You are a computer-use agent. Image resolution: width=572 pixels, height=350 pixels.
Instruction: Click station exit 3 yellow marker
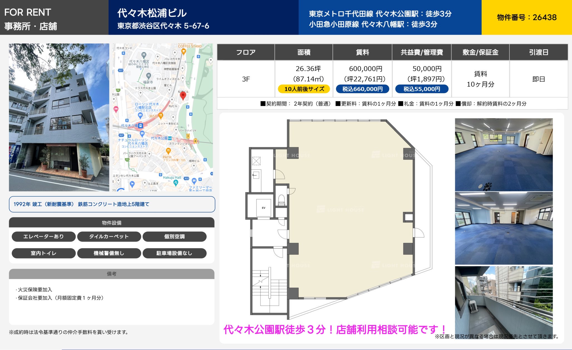(188, 136)
